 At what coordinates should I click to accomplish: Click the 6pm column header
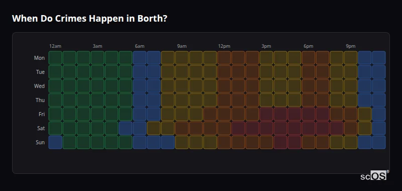309,46
